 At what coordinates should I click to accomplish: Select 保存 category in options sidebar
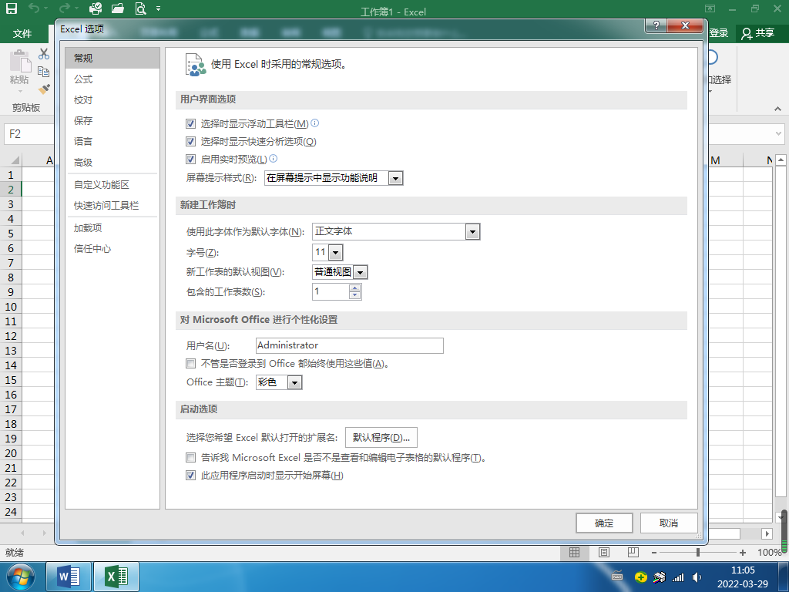(112, 120)
